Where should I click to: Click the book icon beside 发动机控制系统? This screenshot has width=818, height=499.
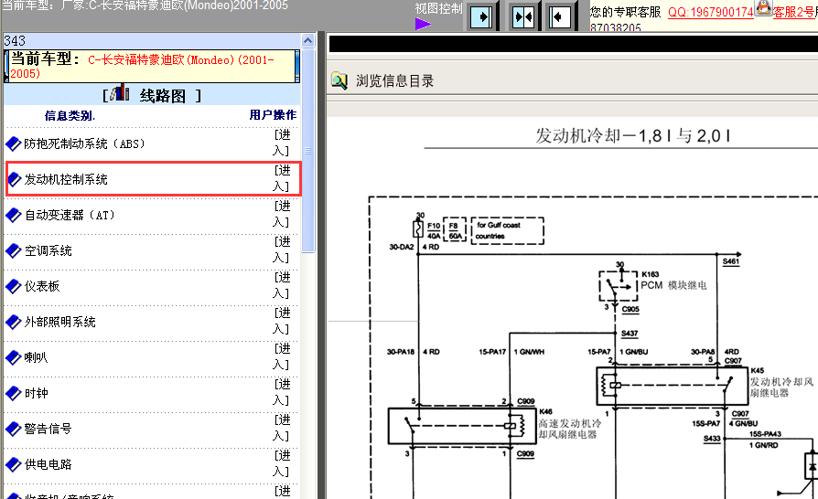(x=13, y=179)
